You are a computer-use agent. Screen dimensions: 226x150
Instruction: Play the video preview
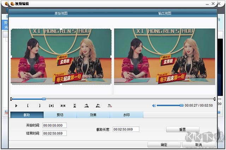[x=16, y=106]
